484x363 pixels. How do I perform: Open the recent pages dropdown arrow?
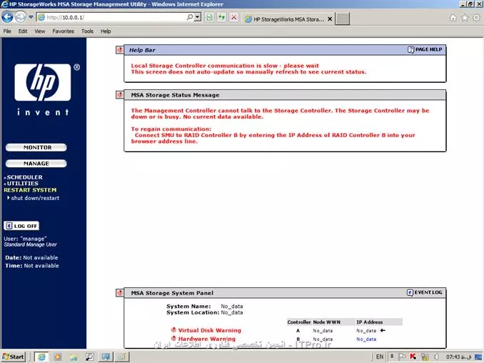tap(31, 17)
